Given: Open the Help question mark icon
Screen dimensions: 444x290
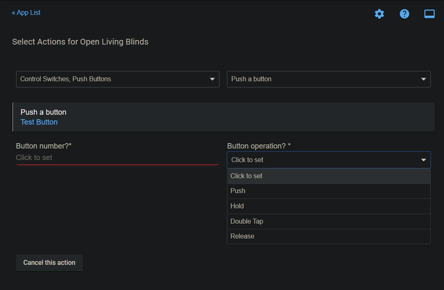Looking at the screenshot, I should pyautogui.click(x=404, y=14).
